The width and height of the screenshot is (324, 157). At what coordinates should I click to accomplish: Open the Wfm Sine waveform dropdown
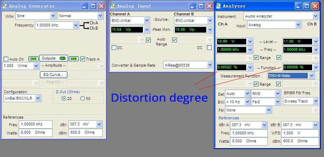[53, 16]
